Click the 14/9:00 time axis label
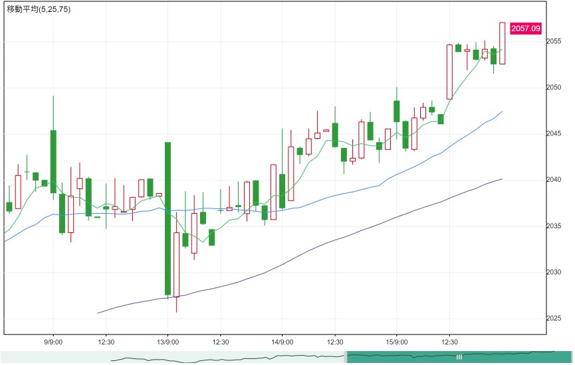Screen dimensions: 575x365 click(x=282, y=342)
